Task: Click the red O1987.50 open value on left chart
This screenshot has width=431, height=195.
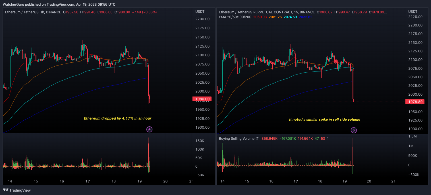Action: coord(71,12)
